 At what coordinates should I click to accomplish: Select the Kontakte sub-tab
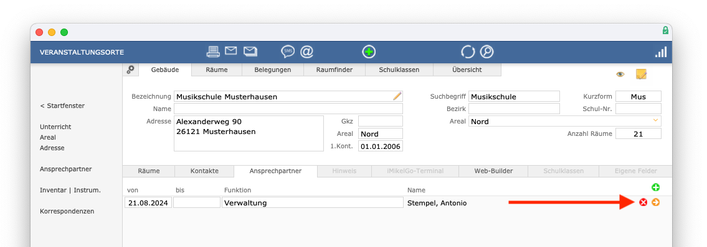(204, 171)
